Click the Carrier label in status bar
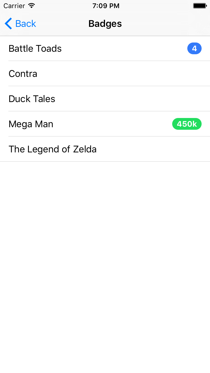The height and width of the screenshot is (373, 210). point(14,6)
